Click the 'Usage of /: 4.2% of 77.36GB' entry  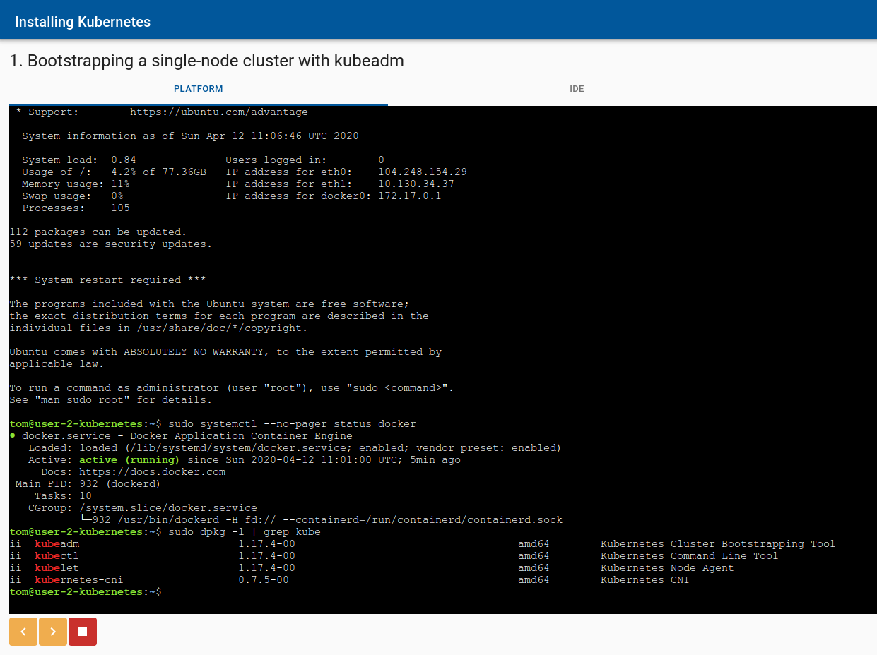[114, 172]
